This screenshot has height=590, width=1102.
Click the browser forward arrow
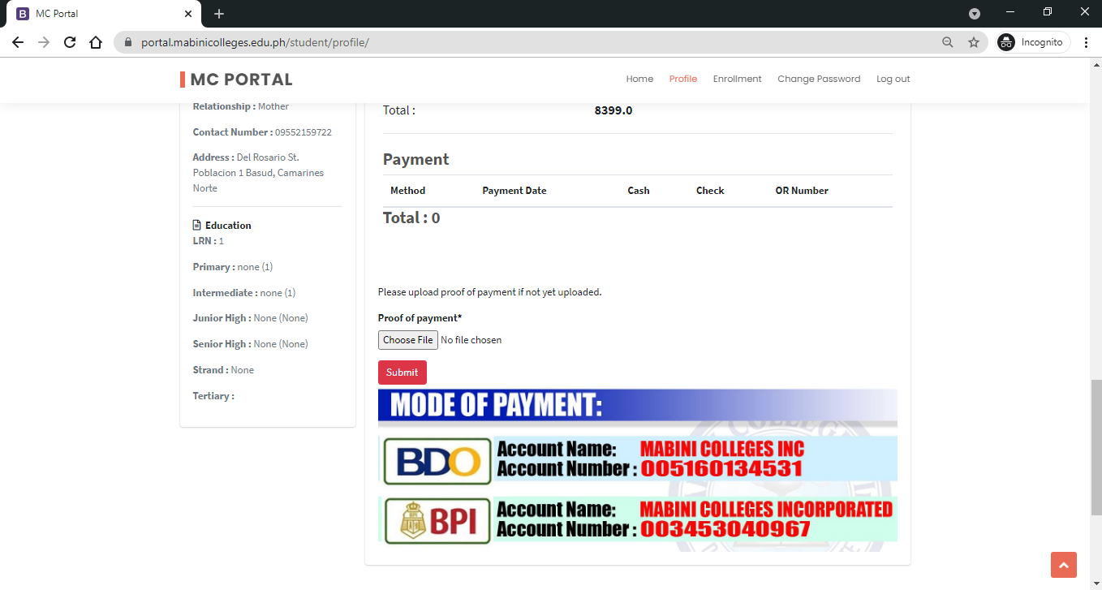click(44, 42)
